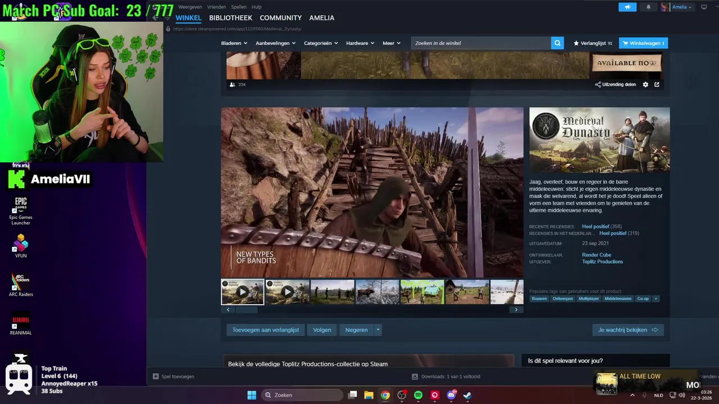719x404 pixels.
Task: Open the Steam announcements megaphone button
Action: point(627,7)
